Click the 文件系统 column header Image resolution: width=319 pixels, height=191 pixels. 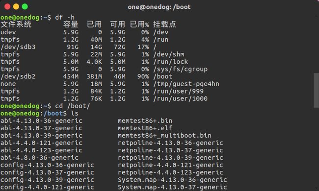16,24
